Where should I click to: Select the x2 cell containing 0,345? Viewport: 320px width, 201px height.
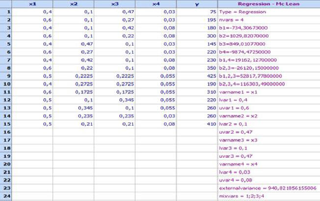(73, 108)
